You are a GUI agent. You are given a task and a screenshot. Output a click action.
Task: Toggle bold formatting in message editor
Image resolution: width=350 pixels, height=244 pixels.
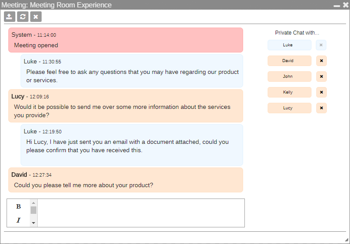tap(18, 206)
